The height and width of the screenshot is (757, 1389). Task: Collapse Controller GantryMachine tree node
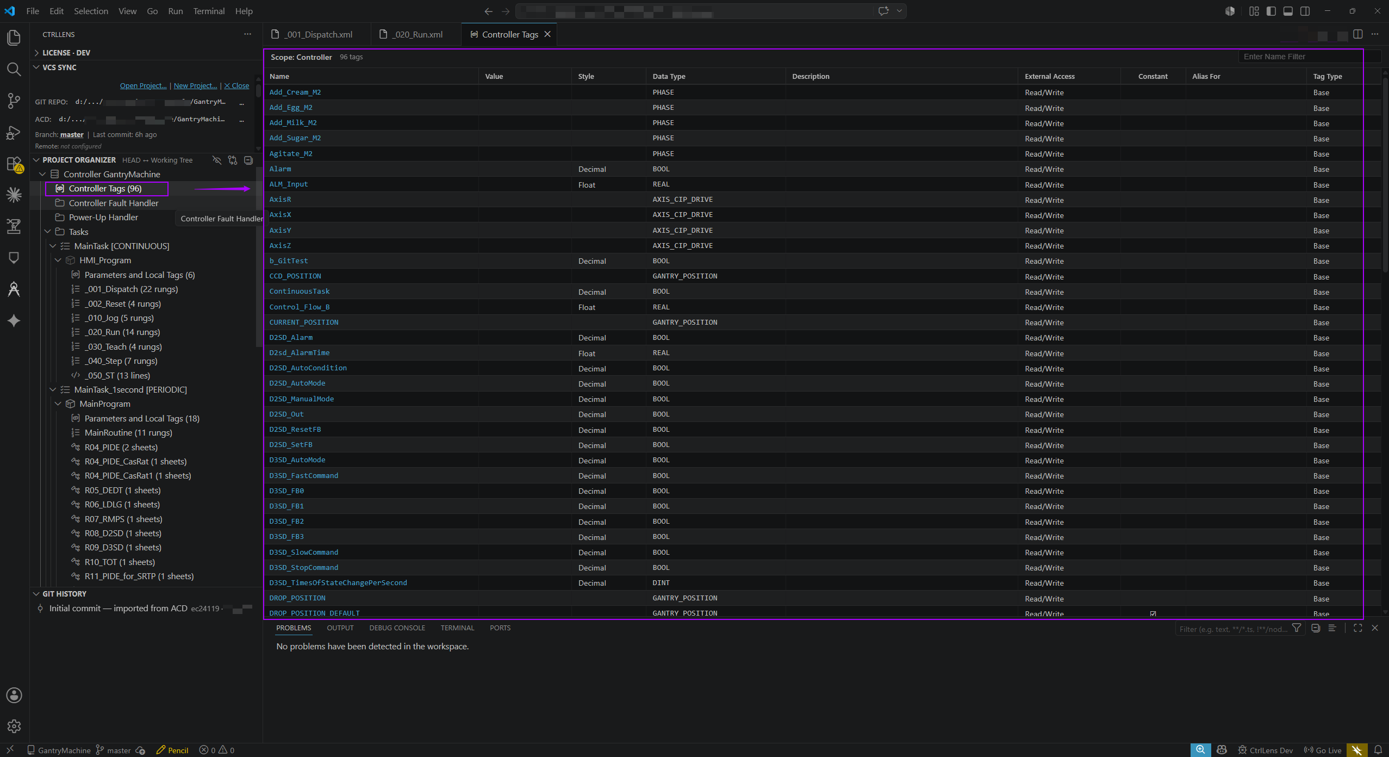(x=42, y=174)
